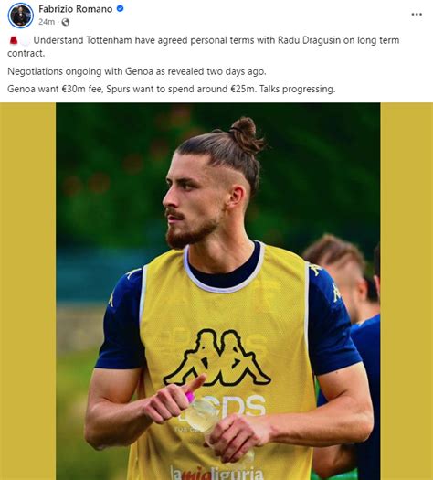Click the pink bottle cap in photo
The width and height of the screenshot is (433, 480).
click(190, 397)
